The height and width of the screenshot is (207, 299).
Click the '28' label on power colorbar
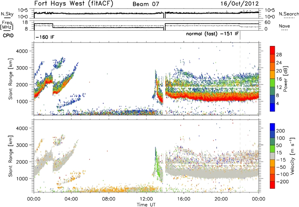[279, 55]
